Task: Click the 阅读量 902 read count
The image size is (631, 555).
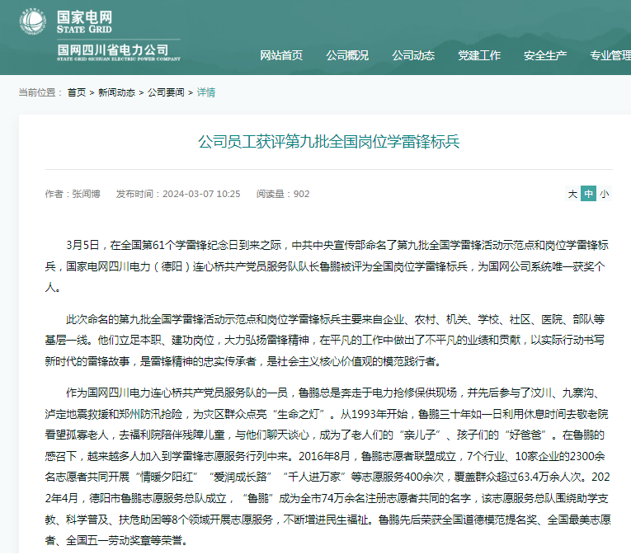Action: tap(283, 194)
